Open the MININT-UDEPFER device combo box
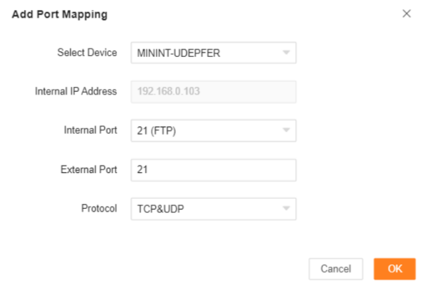 [199, 52]
